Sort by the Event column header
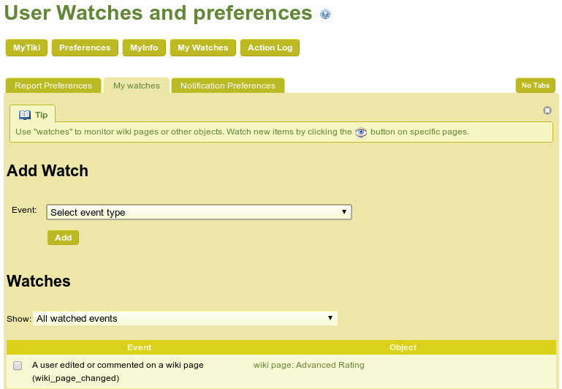The image size is (562, 389). pos(139,347)
